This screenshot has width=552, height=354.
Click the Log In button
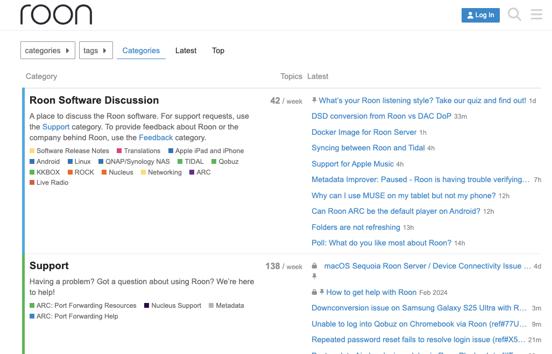(480, 15)
